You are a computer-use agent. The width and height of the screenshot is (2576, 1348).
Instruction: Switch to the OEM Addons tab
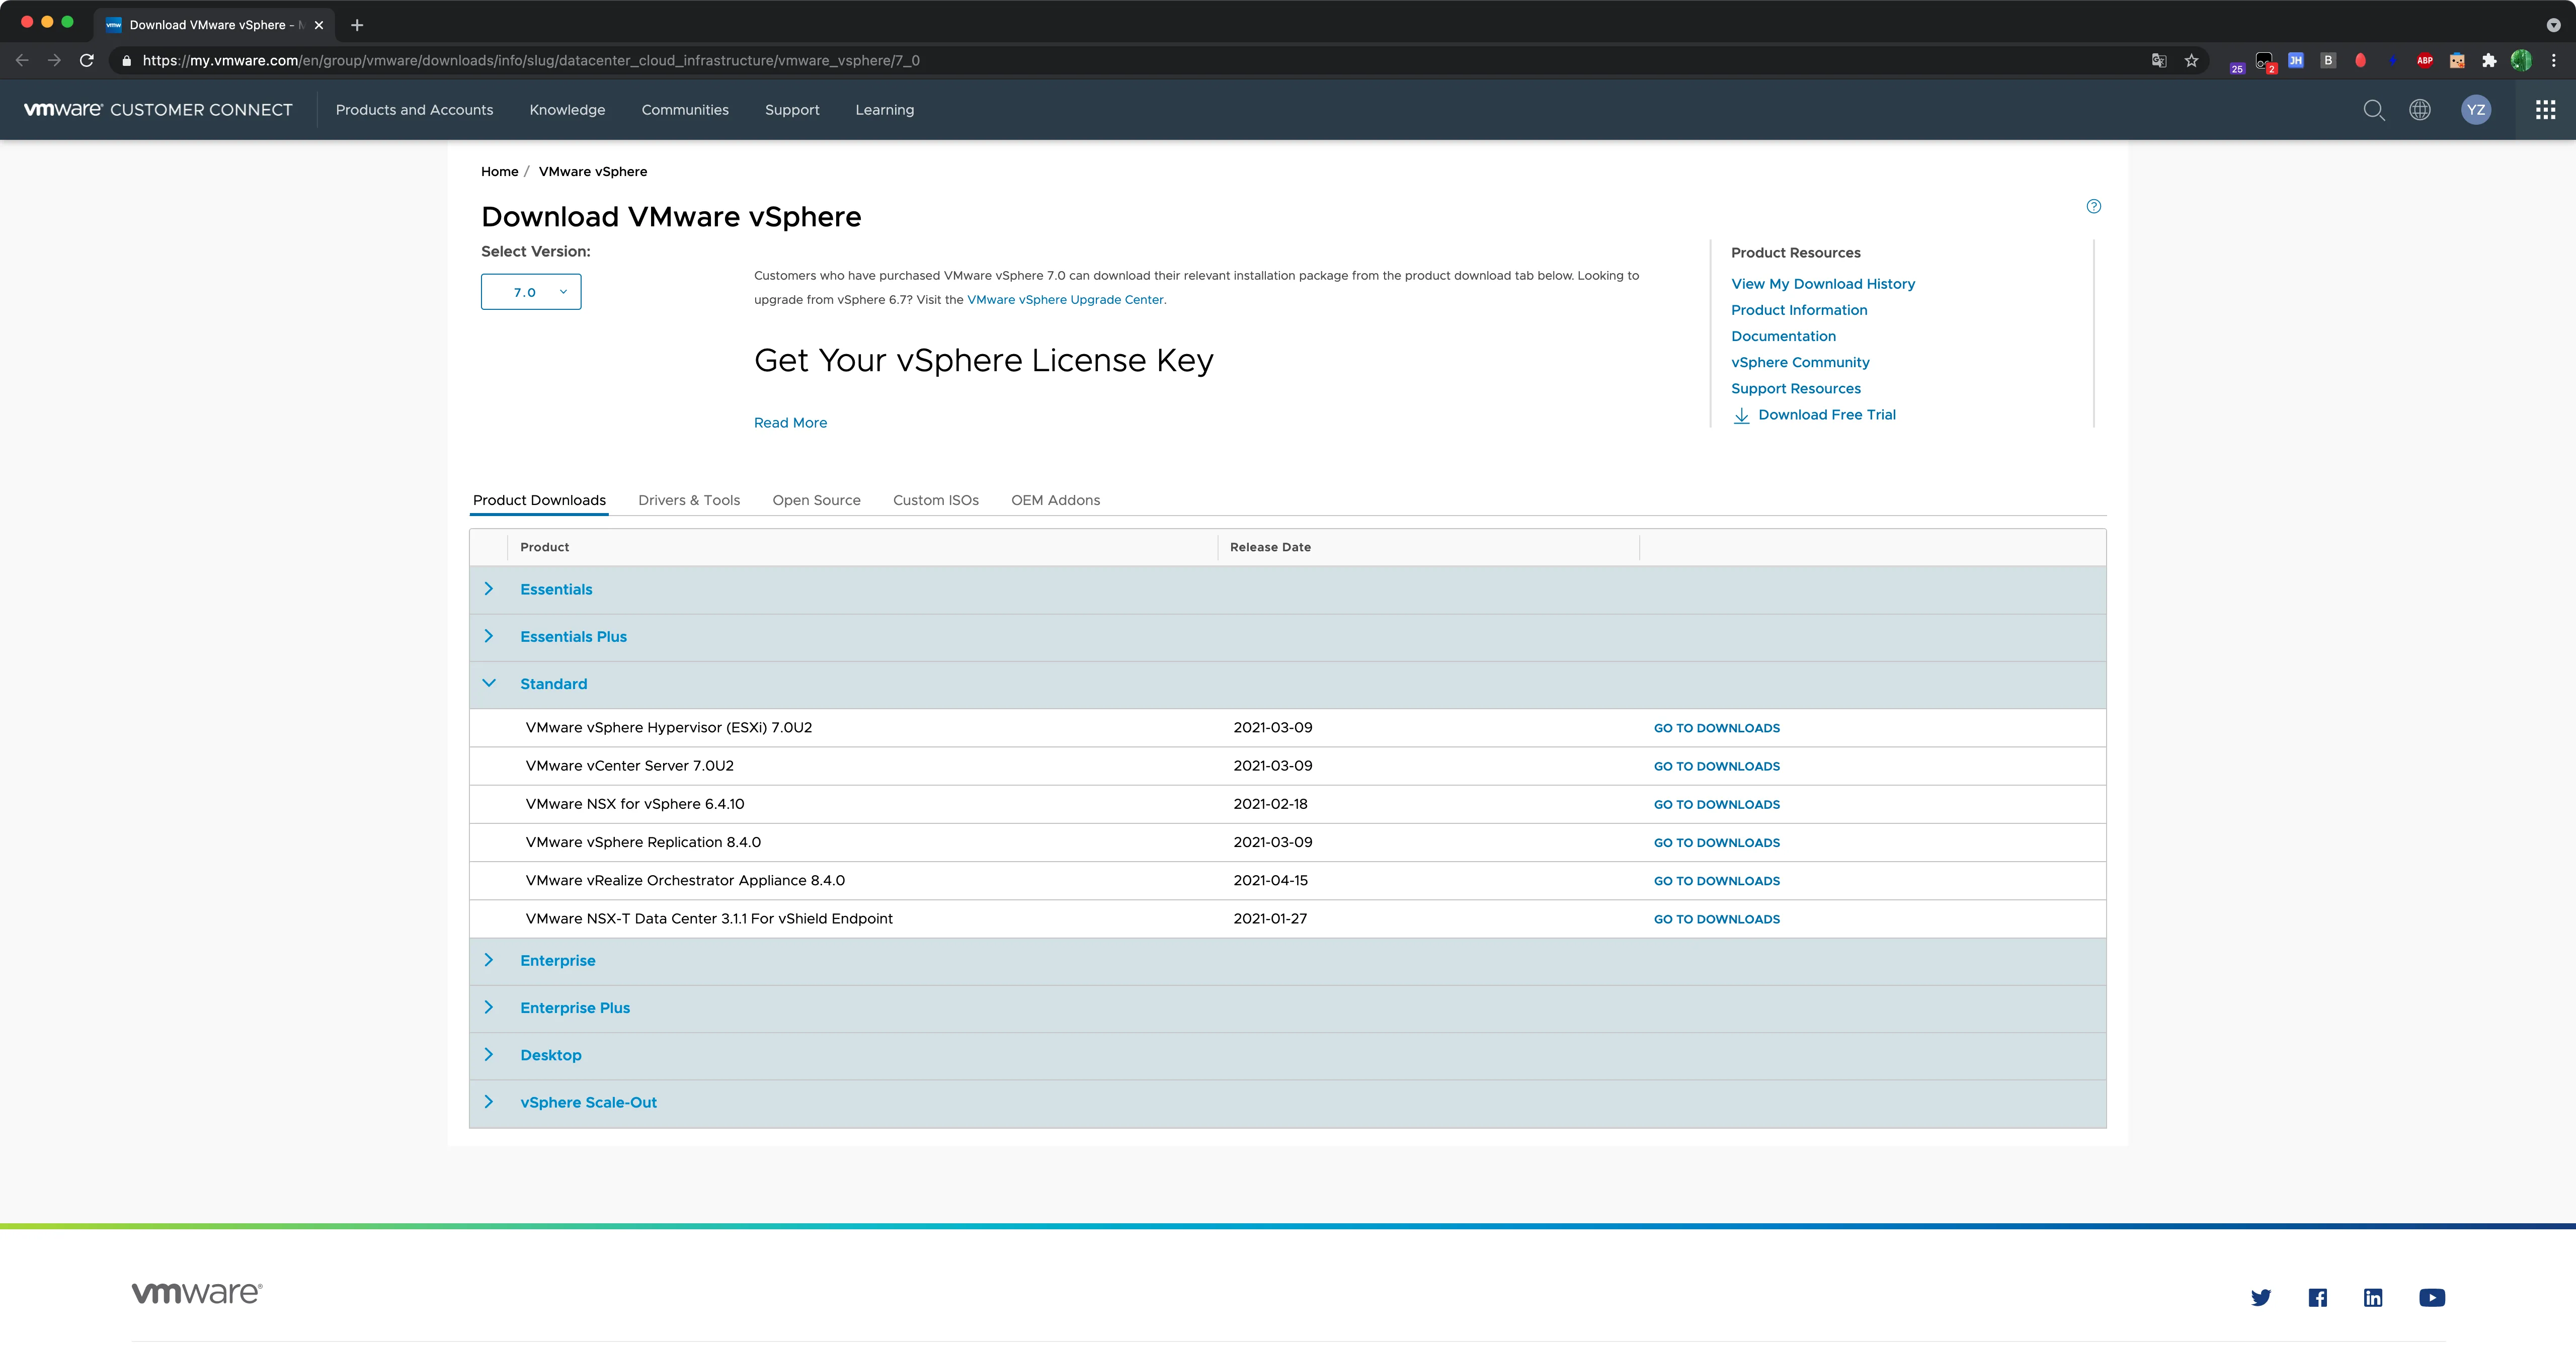1055,500
